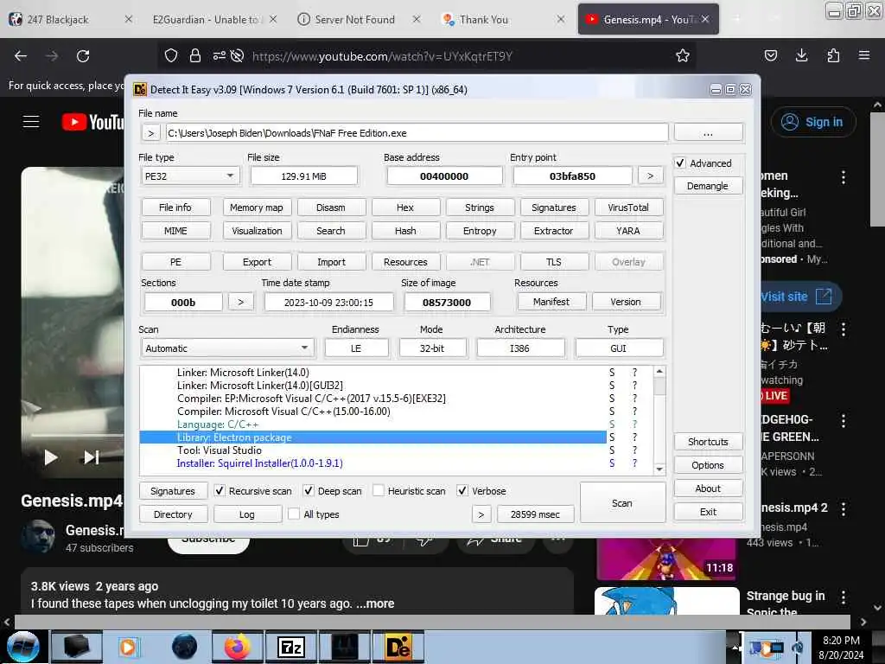Click the site padlock icon
The width and height of the screenshot is (885, 664).
point(195,56)
